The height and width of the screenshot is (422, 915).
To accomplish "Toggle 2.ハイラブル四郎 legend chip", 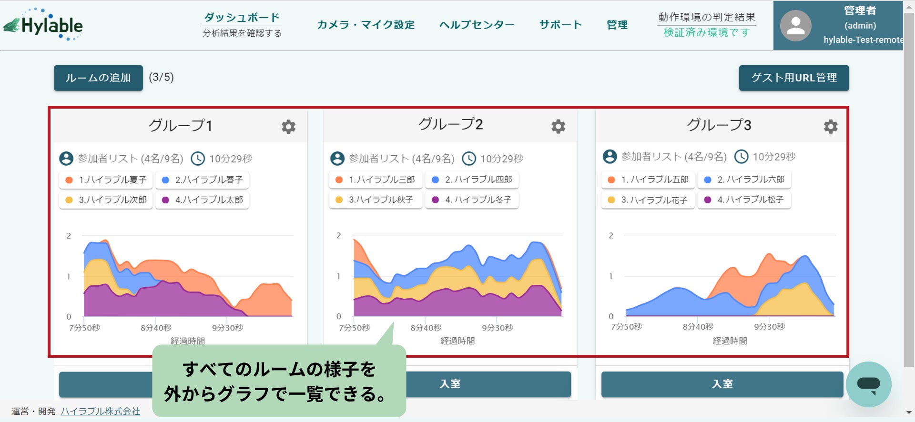I will [x=472, y=180].
